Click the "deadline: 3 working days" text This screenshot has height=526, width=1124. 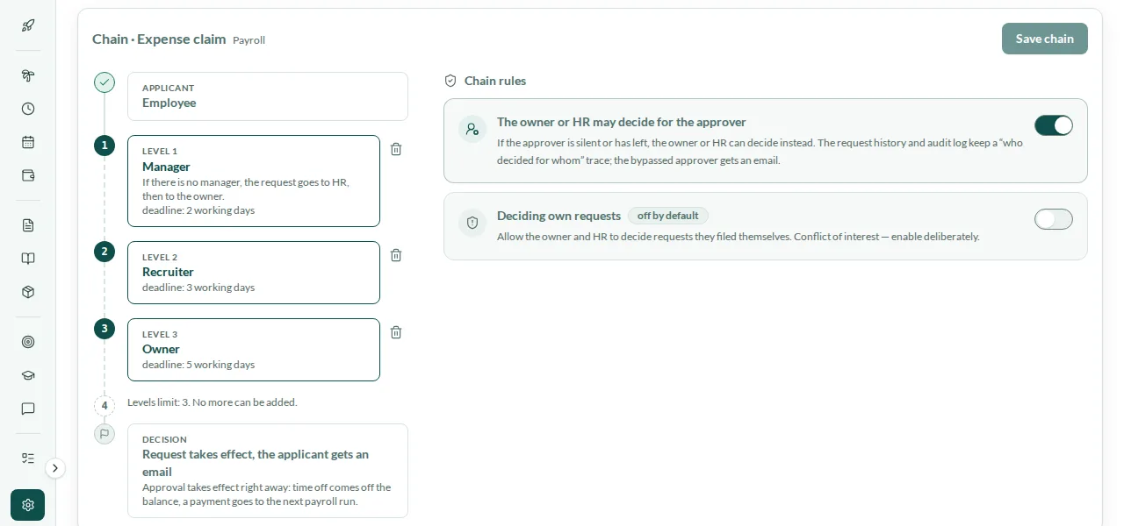coord(198,288)
